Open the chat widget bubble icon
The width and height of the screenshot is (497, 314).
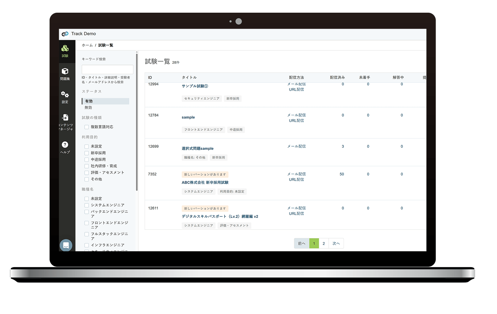point(66,245)
